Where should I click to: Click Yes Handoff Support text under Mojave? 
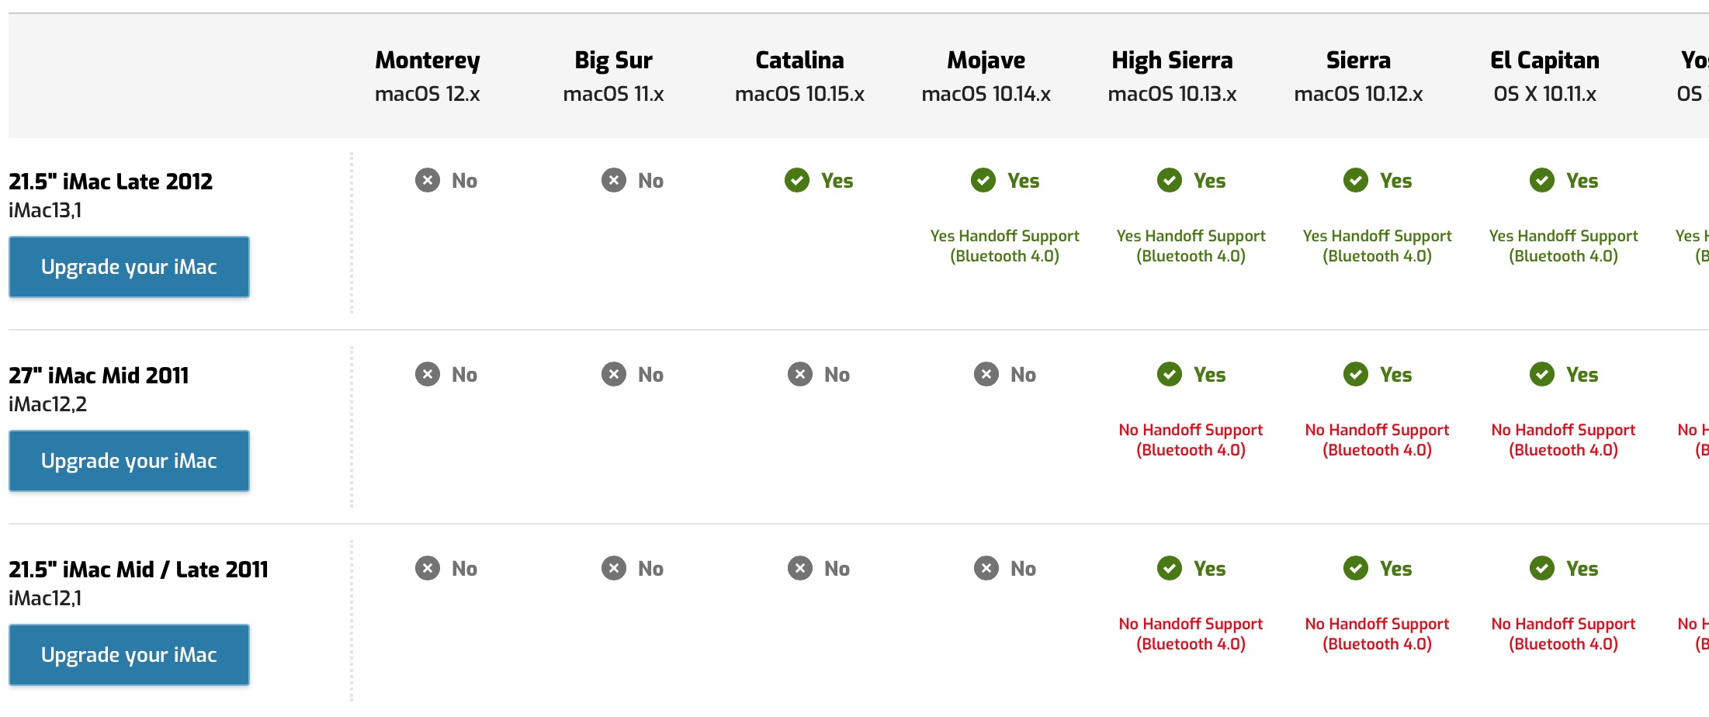click(x=1004, y=246)
